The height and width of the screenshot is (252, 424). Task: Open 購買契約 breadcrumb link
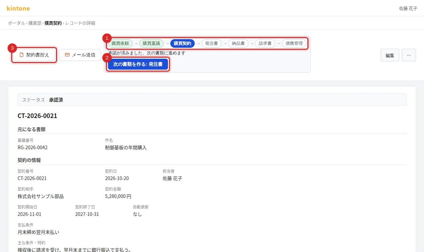pyautogui.click(x=53, y=23)
